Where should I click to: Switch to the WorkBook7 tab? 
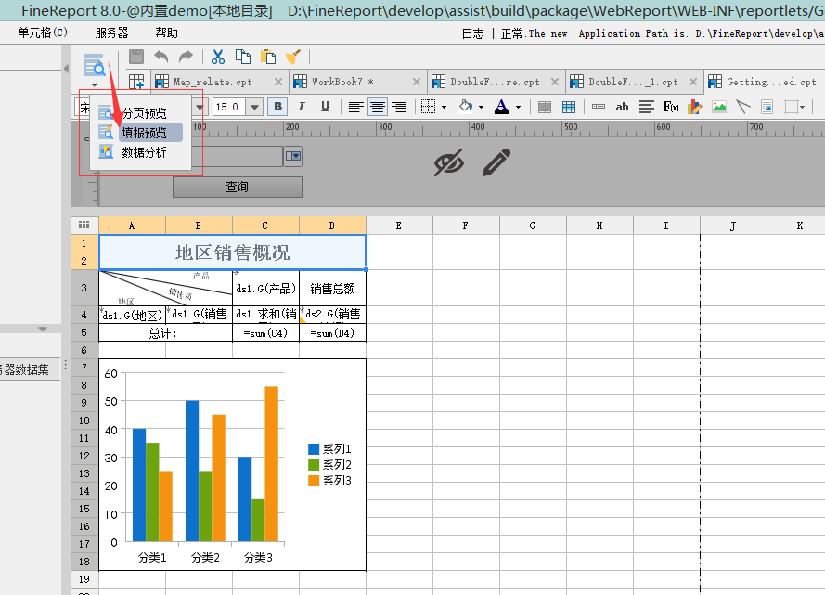point(342,82)
